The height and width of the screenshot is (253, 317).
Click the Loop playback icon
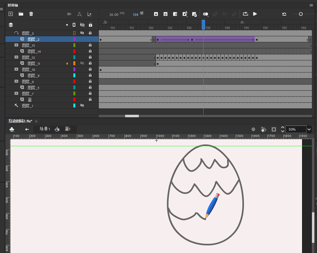(x=246, y=14)
